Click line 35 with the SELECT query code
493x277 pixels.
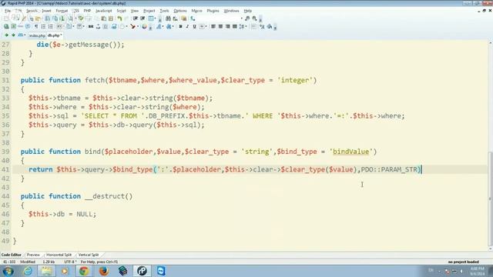coord(216,116)
